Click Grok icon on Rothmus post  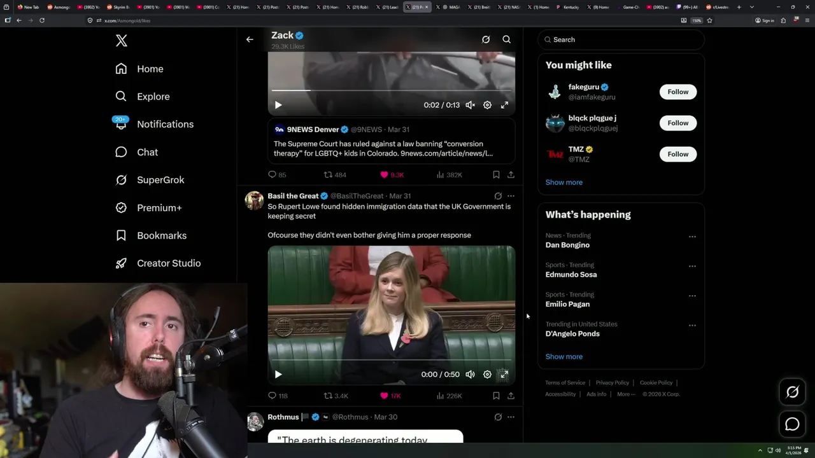(498, 417)
